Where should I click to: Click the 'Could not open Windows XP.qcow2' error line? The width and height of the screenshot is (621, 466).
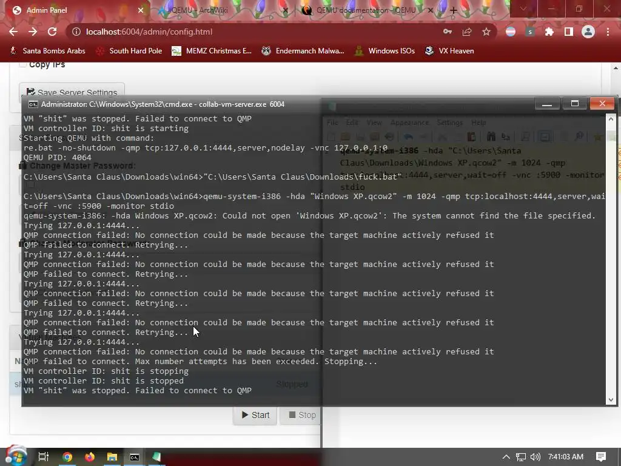(309, 215)
